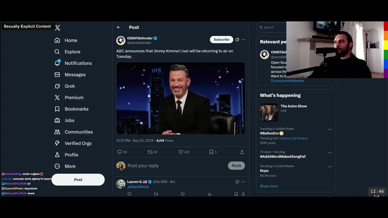Open Luis Enrique trending link
This screenshot has width=388, height=218.
pos(299,138)
